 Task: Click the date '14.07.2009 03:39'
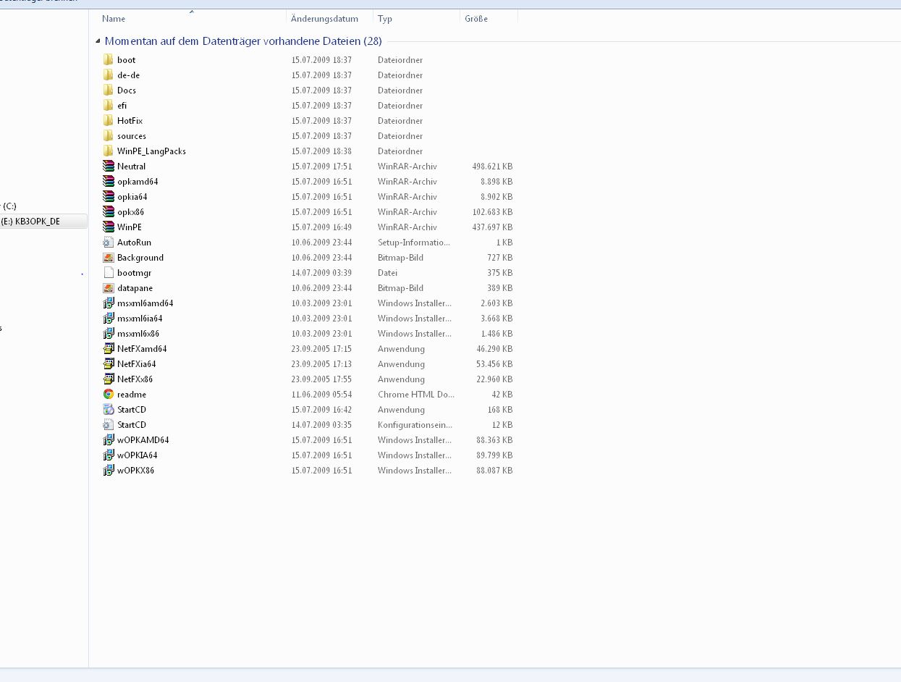pos(322,273)
